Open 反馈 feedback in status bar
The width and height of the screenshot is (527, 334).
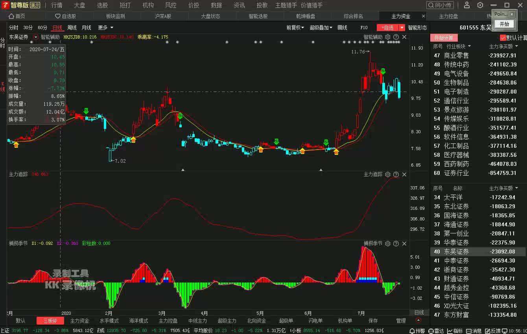[x=492, y=331]
